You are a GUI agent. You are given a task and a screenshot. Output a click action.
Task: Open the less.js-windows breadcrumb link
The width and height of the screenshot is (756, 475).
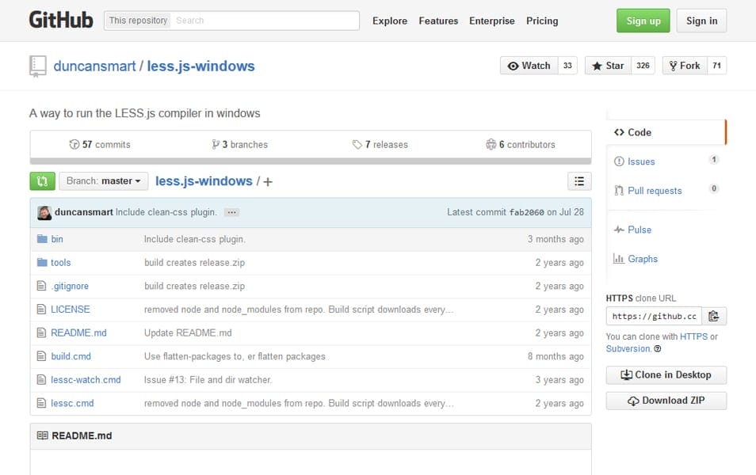[x=204, y=181]
